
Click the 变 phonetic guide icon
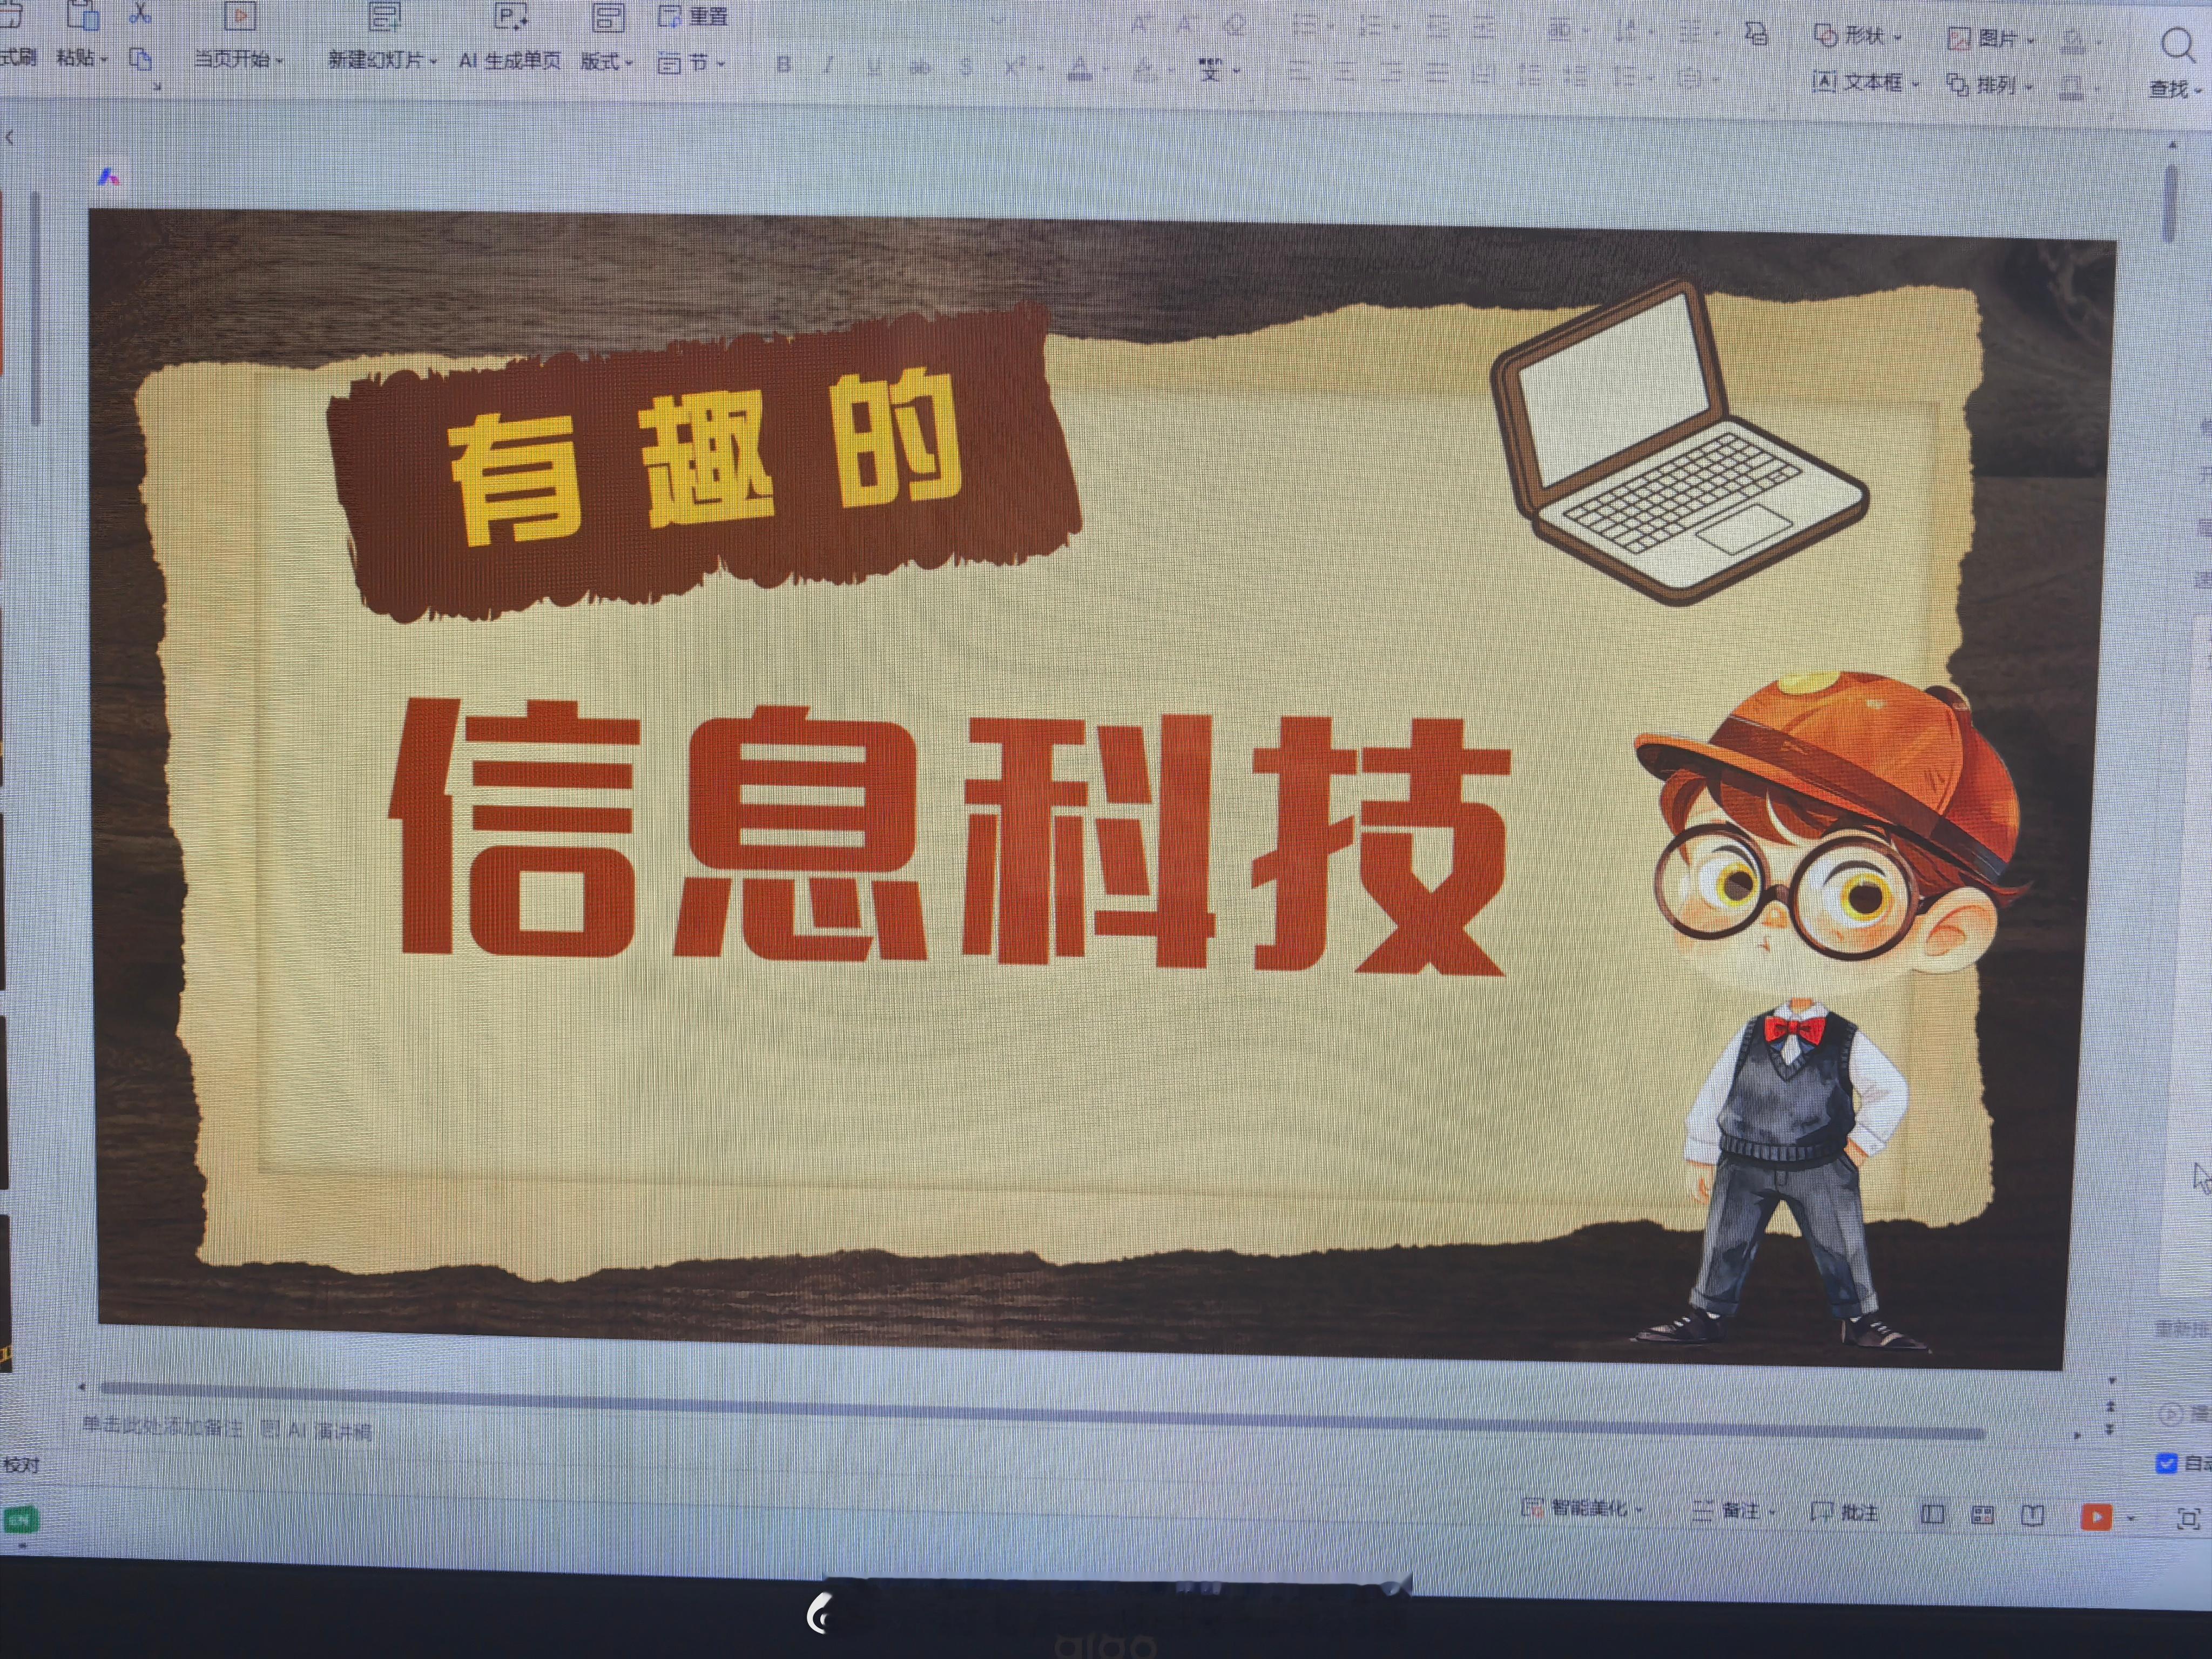pos(1211,69)
